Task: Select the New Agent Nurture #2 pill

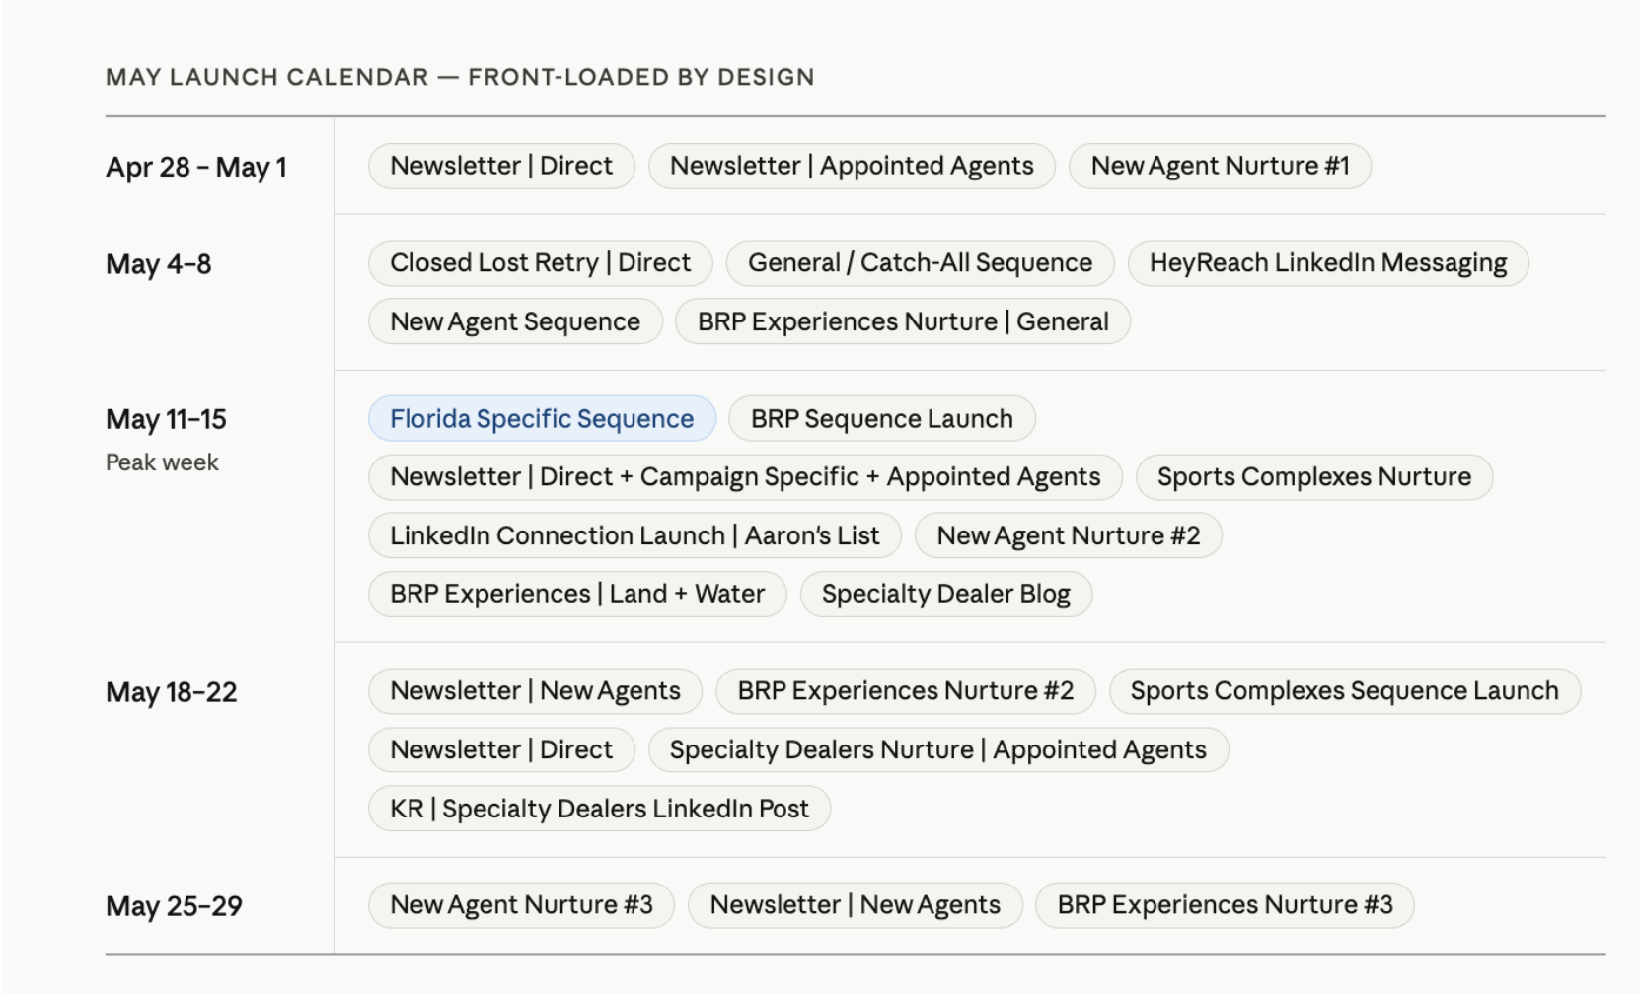Action: click(1068, 535)
